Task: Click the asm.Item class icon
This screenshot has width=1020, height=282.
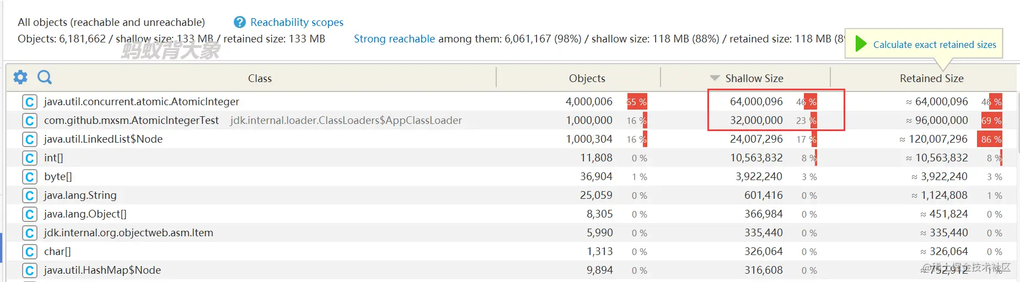Action: [30, 233]
